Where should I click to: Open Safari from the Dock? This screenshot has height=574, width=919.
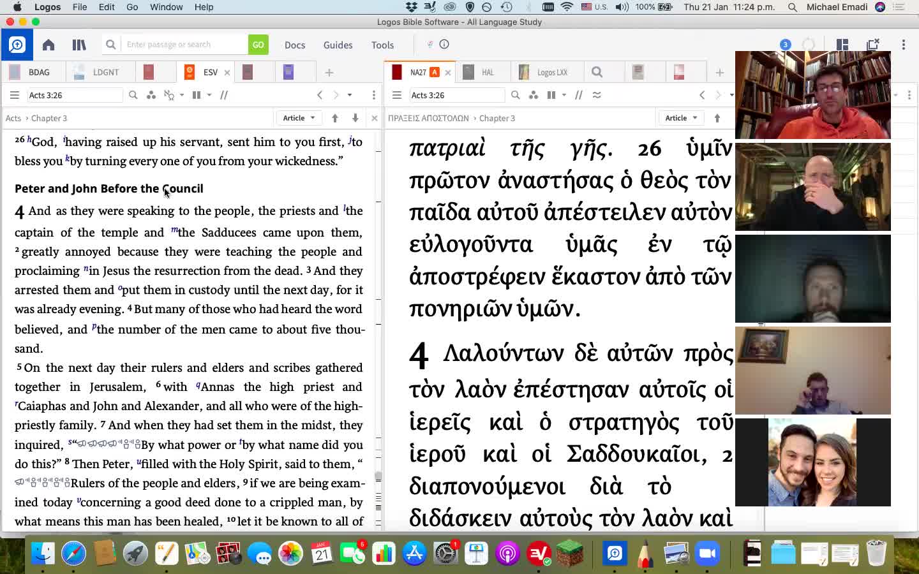click(x=73, y=554)
